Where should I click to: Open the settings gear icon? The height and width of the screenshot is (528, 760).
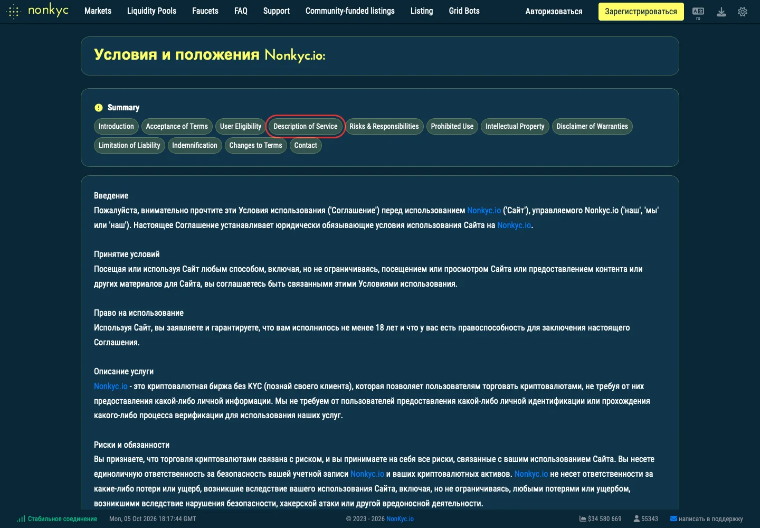(x=743, y=12)
